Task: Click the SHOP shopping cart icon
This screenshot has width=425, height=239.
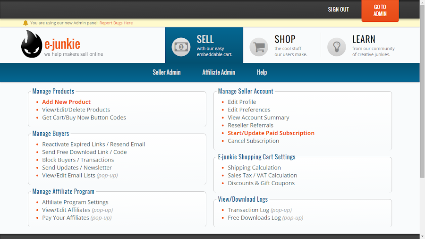Action: coord(259,47)
